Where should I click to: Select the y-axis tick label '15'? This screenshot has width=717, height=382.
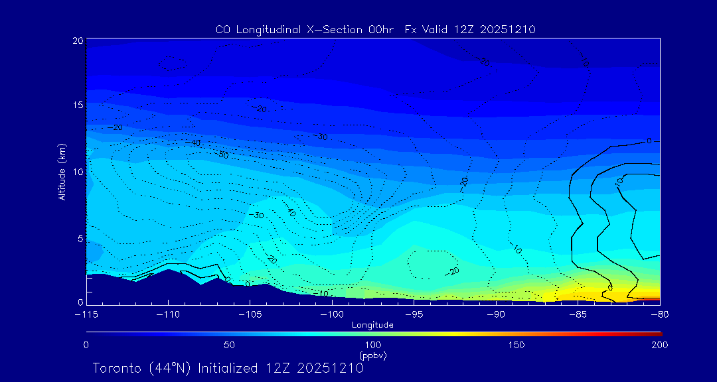77,105
